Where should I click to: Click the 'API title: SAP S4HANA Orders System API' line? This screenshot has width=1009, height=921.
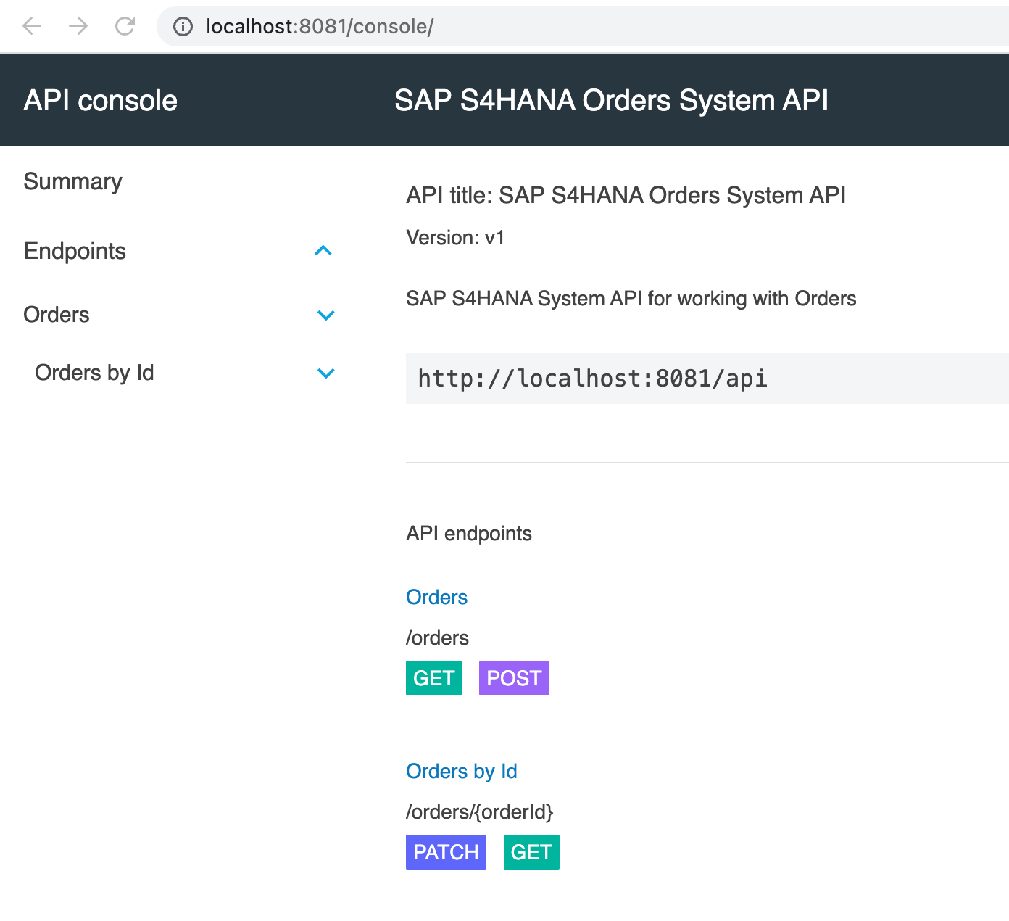[626, 195]
